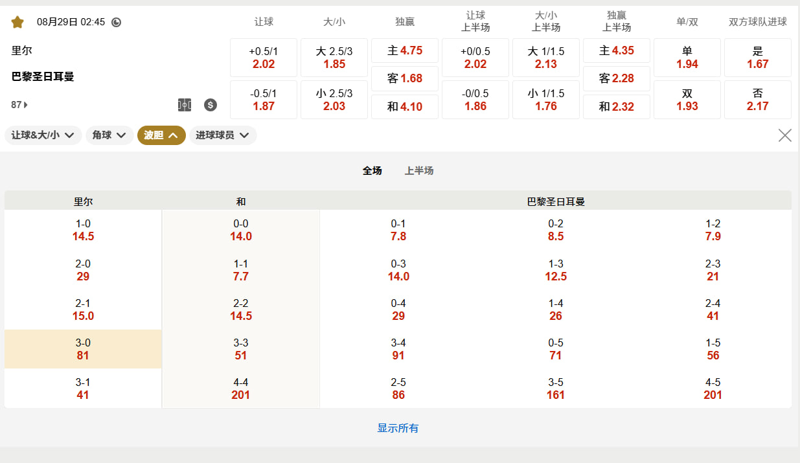The image size is (800, 463).
Task: Choose score 1-4 at 26
Action: coord(556,310)
